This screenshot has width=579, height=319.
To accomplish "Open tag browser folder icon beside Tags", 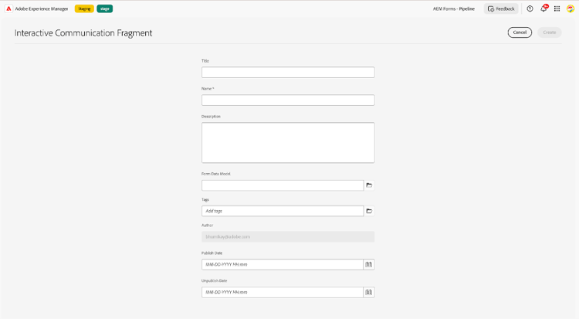I will 369,211.
